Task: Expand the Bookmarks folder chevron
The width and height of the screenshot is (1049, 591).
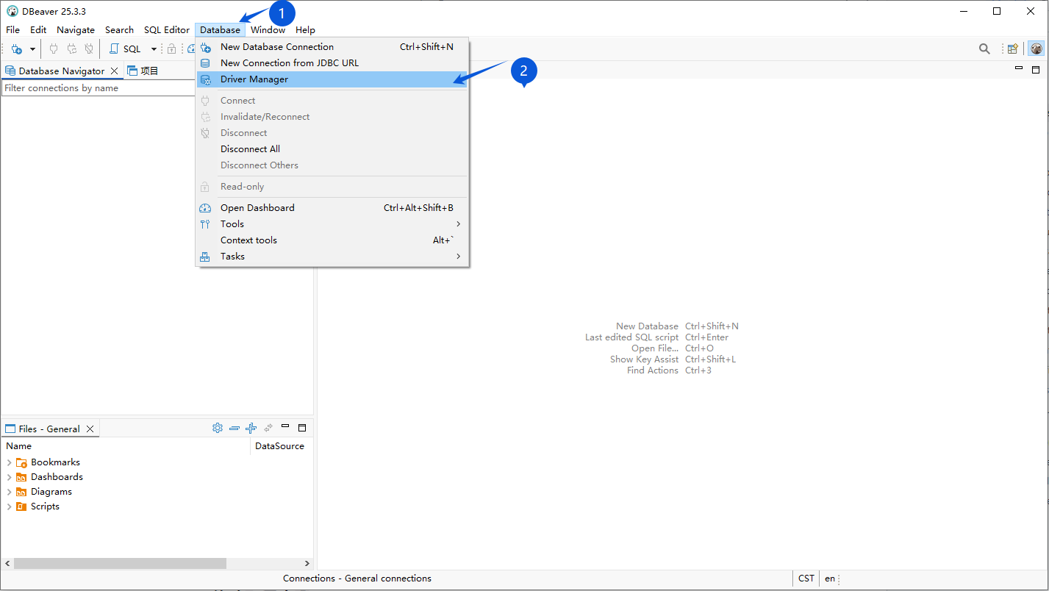Action: pos(9,462)
